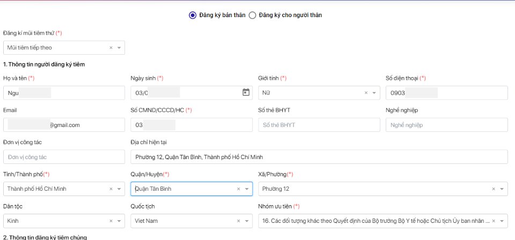
Task: Open the calendar icon in Ngày sinh field
Action: 246,92
